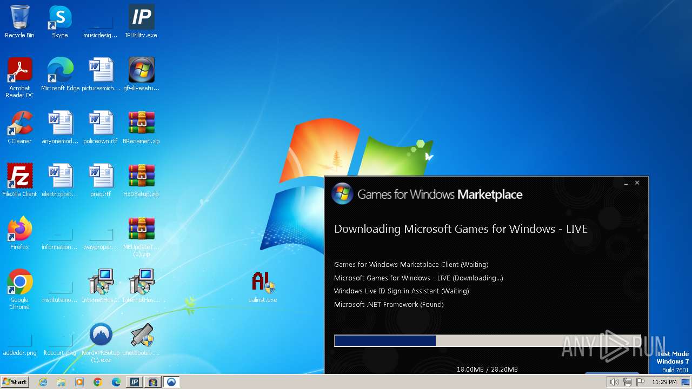The height and width of the screenshot is (389, 692).
Task: Open Windows Media Player from taskbar
Action: tap(79, 382)
